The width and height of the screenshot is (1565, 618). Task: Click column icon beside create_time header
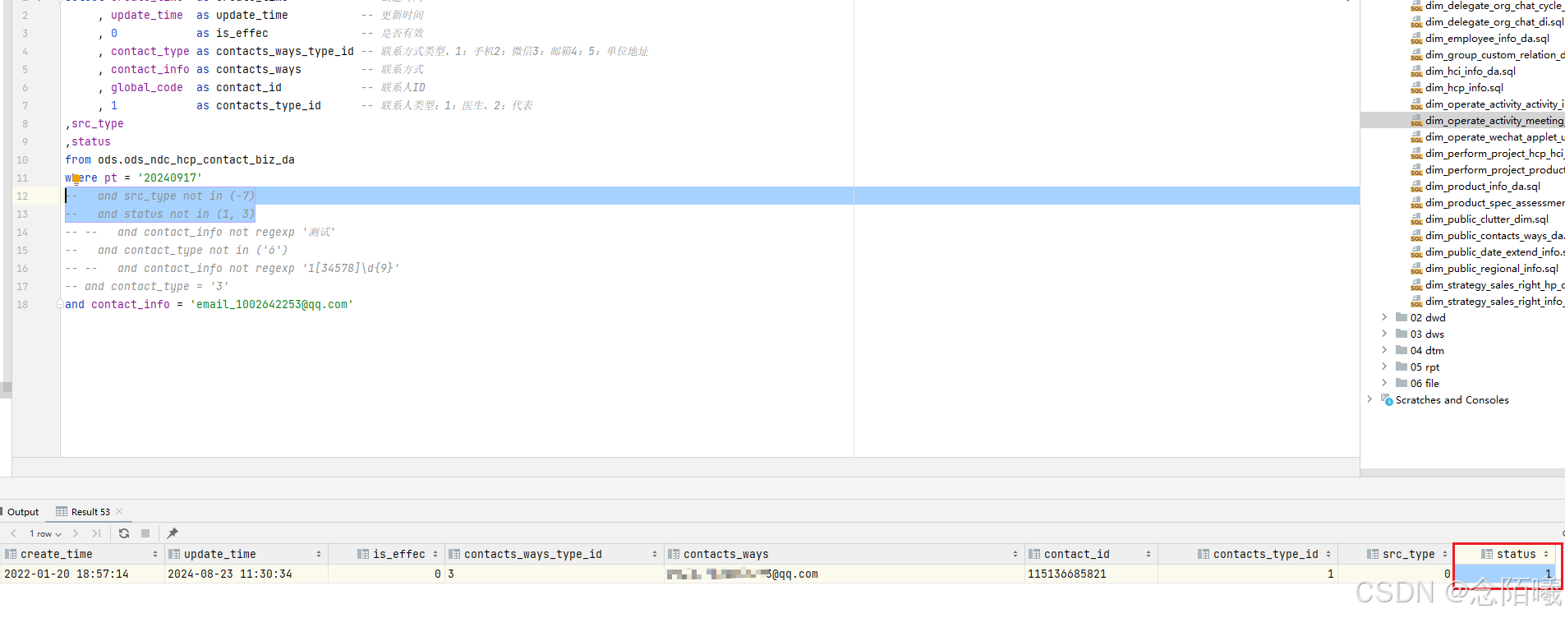coord(11,555)
